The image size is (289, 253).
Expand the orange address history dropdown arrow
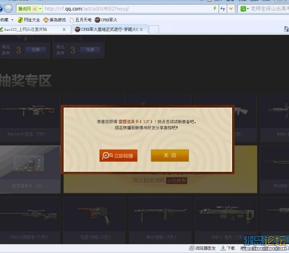click(231, 9)
